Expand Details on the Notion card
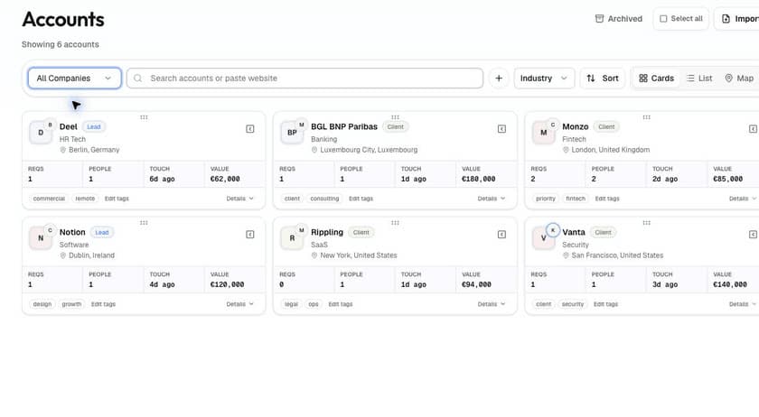The height and width of the screenshot is (417, 759). [x=239, y=304]
